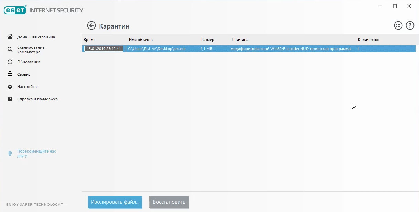The width and height of the screenshot is (419, 212).
Task: Select the C:\Users\Test-AV\Desktop\sm.exe entry
Action: [x=157, y=49]
